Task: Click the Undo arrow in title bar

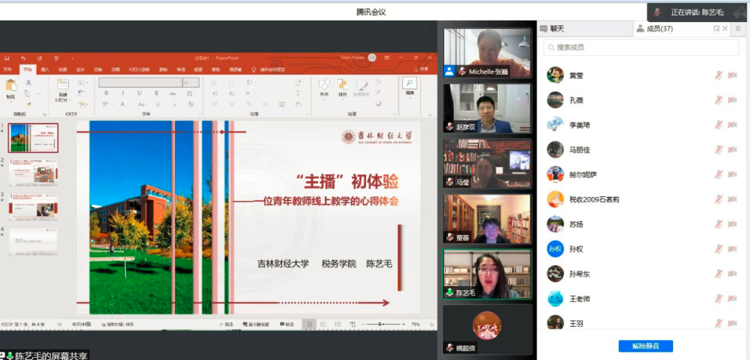Action: coord(22,58)
